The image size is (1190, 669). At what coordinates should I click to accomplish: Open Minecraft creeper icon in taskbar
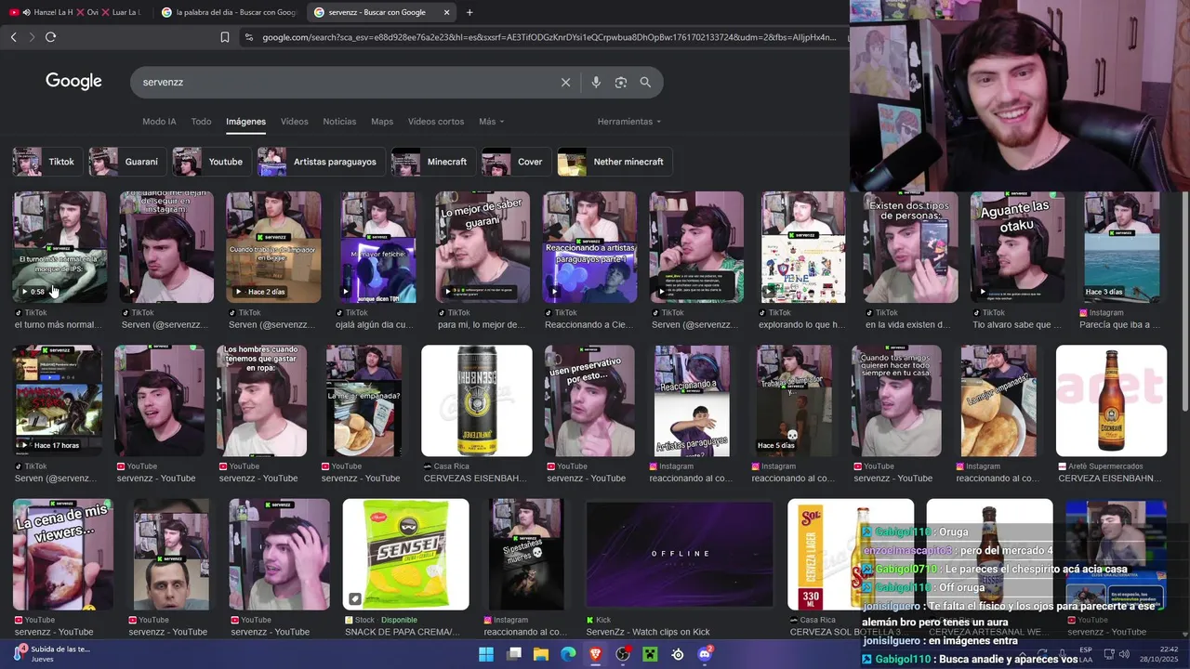651,654
